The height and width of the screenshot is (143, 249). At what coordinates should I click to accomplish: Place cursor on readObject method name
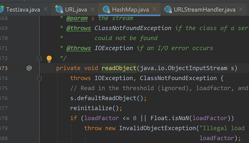coord(119,68)
